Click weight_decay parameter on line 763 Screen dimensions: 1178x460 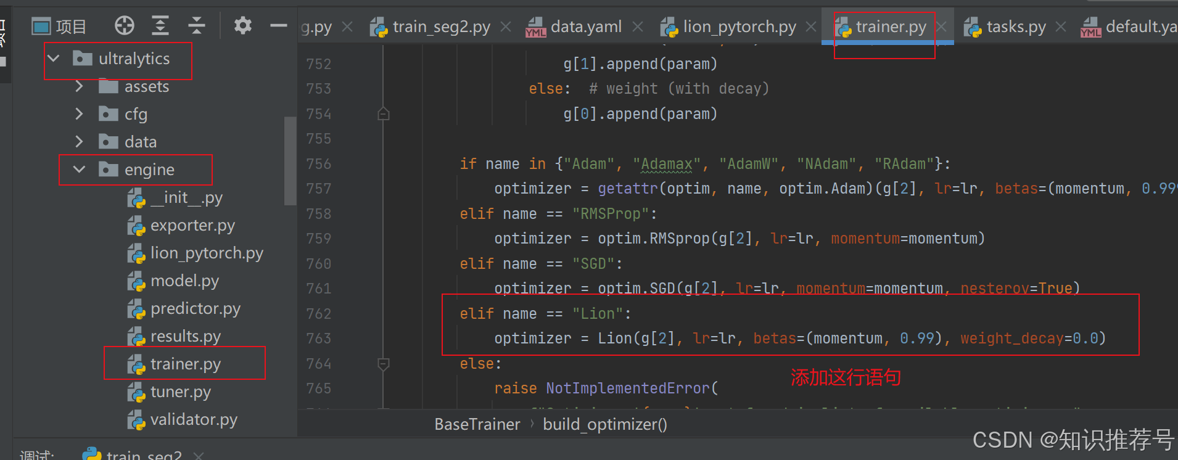point(1012,339)
